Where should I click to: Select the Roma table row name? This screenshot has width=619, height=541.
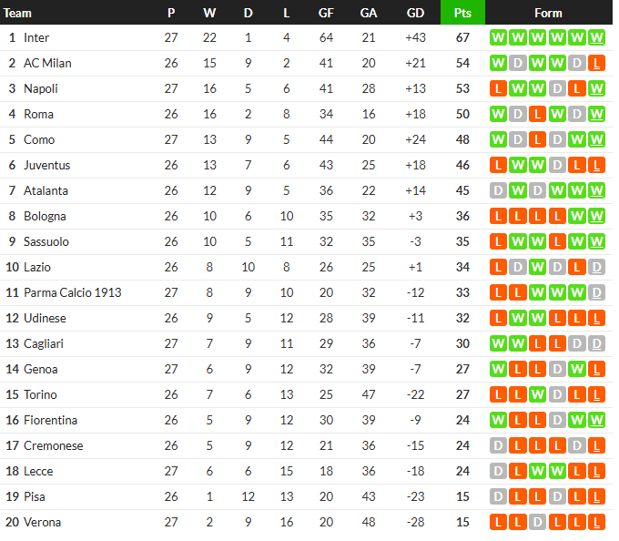38,114
